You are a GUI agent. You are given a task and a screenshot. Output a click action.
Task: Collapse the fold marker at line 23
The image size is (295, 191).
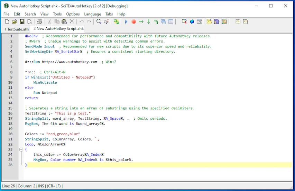21,149
